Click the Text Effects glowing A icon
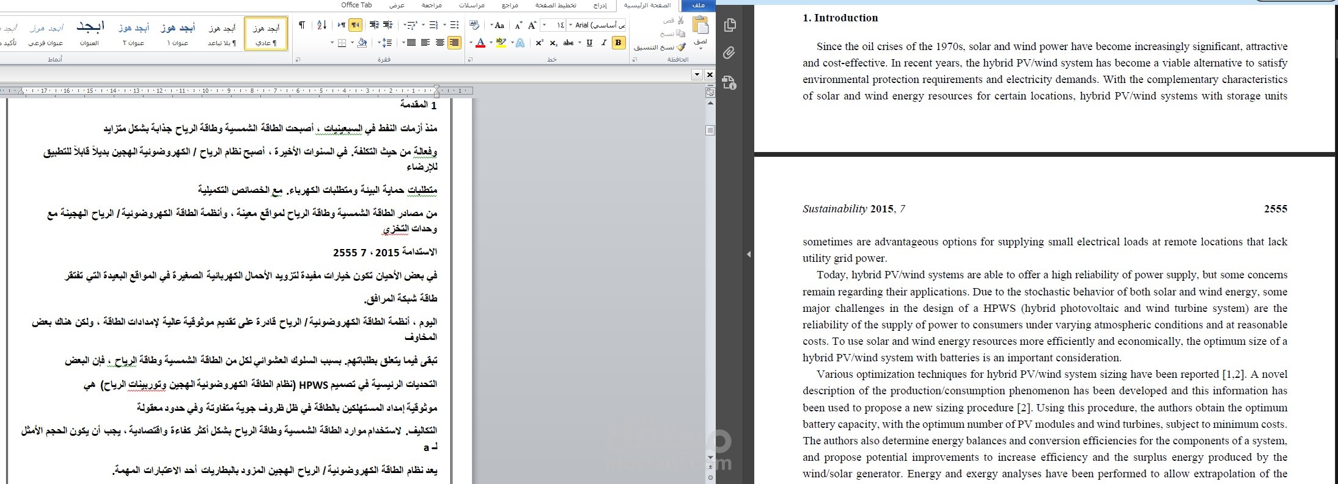This screenshot has height=484, width=1338. pos(520,43)
